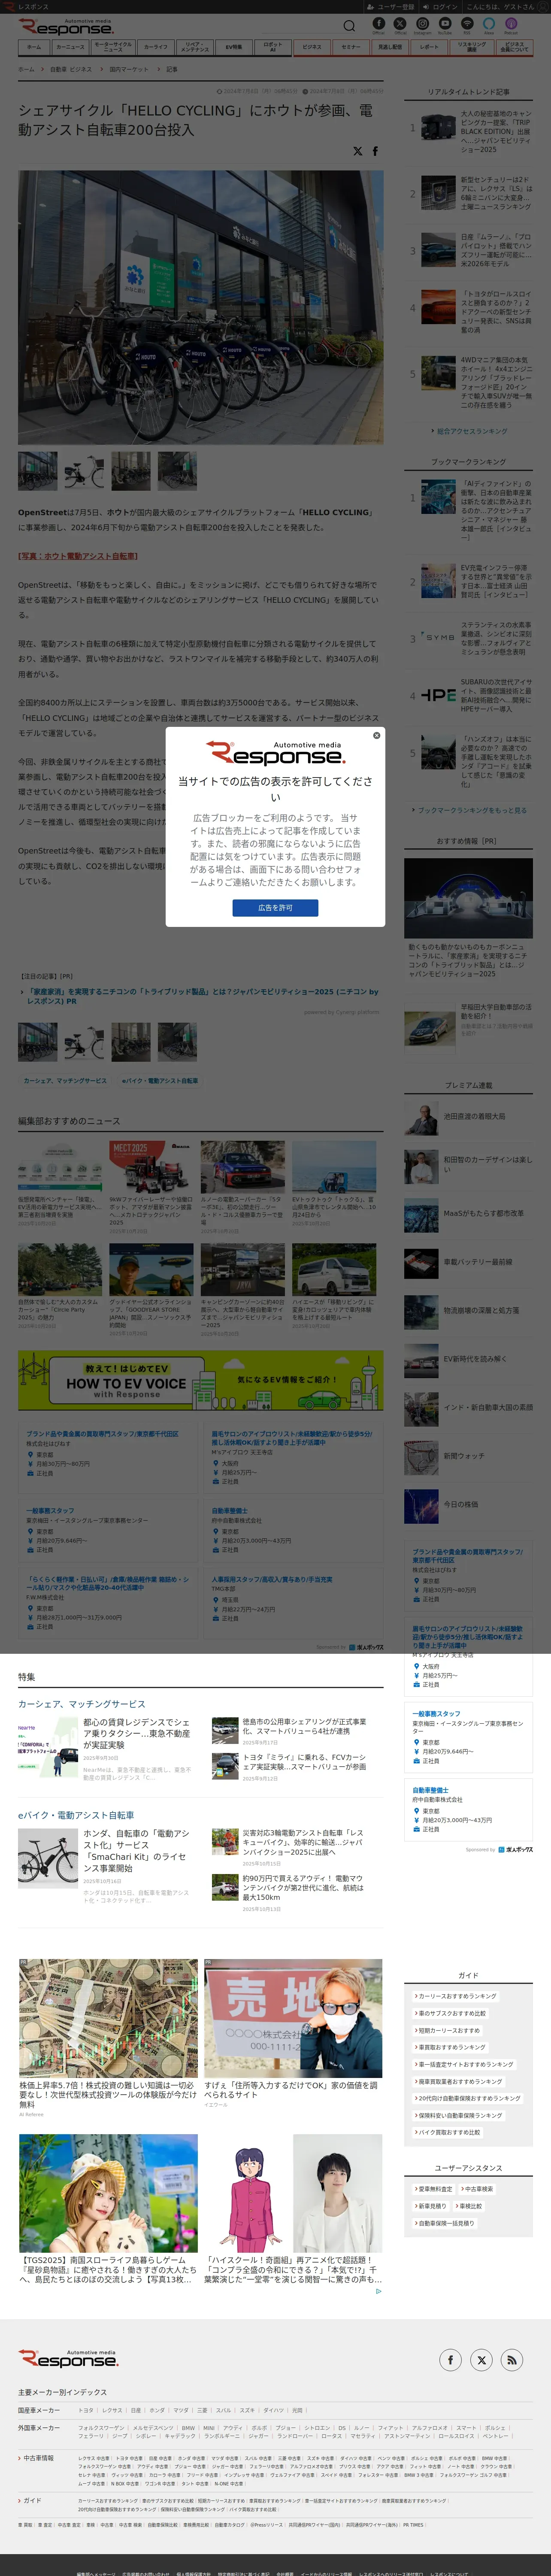Open the RSS icon in header
This screenshot has width=551, height=2576.
point(467,23)
